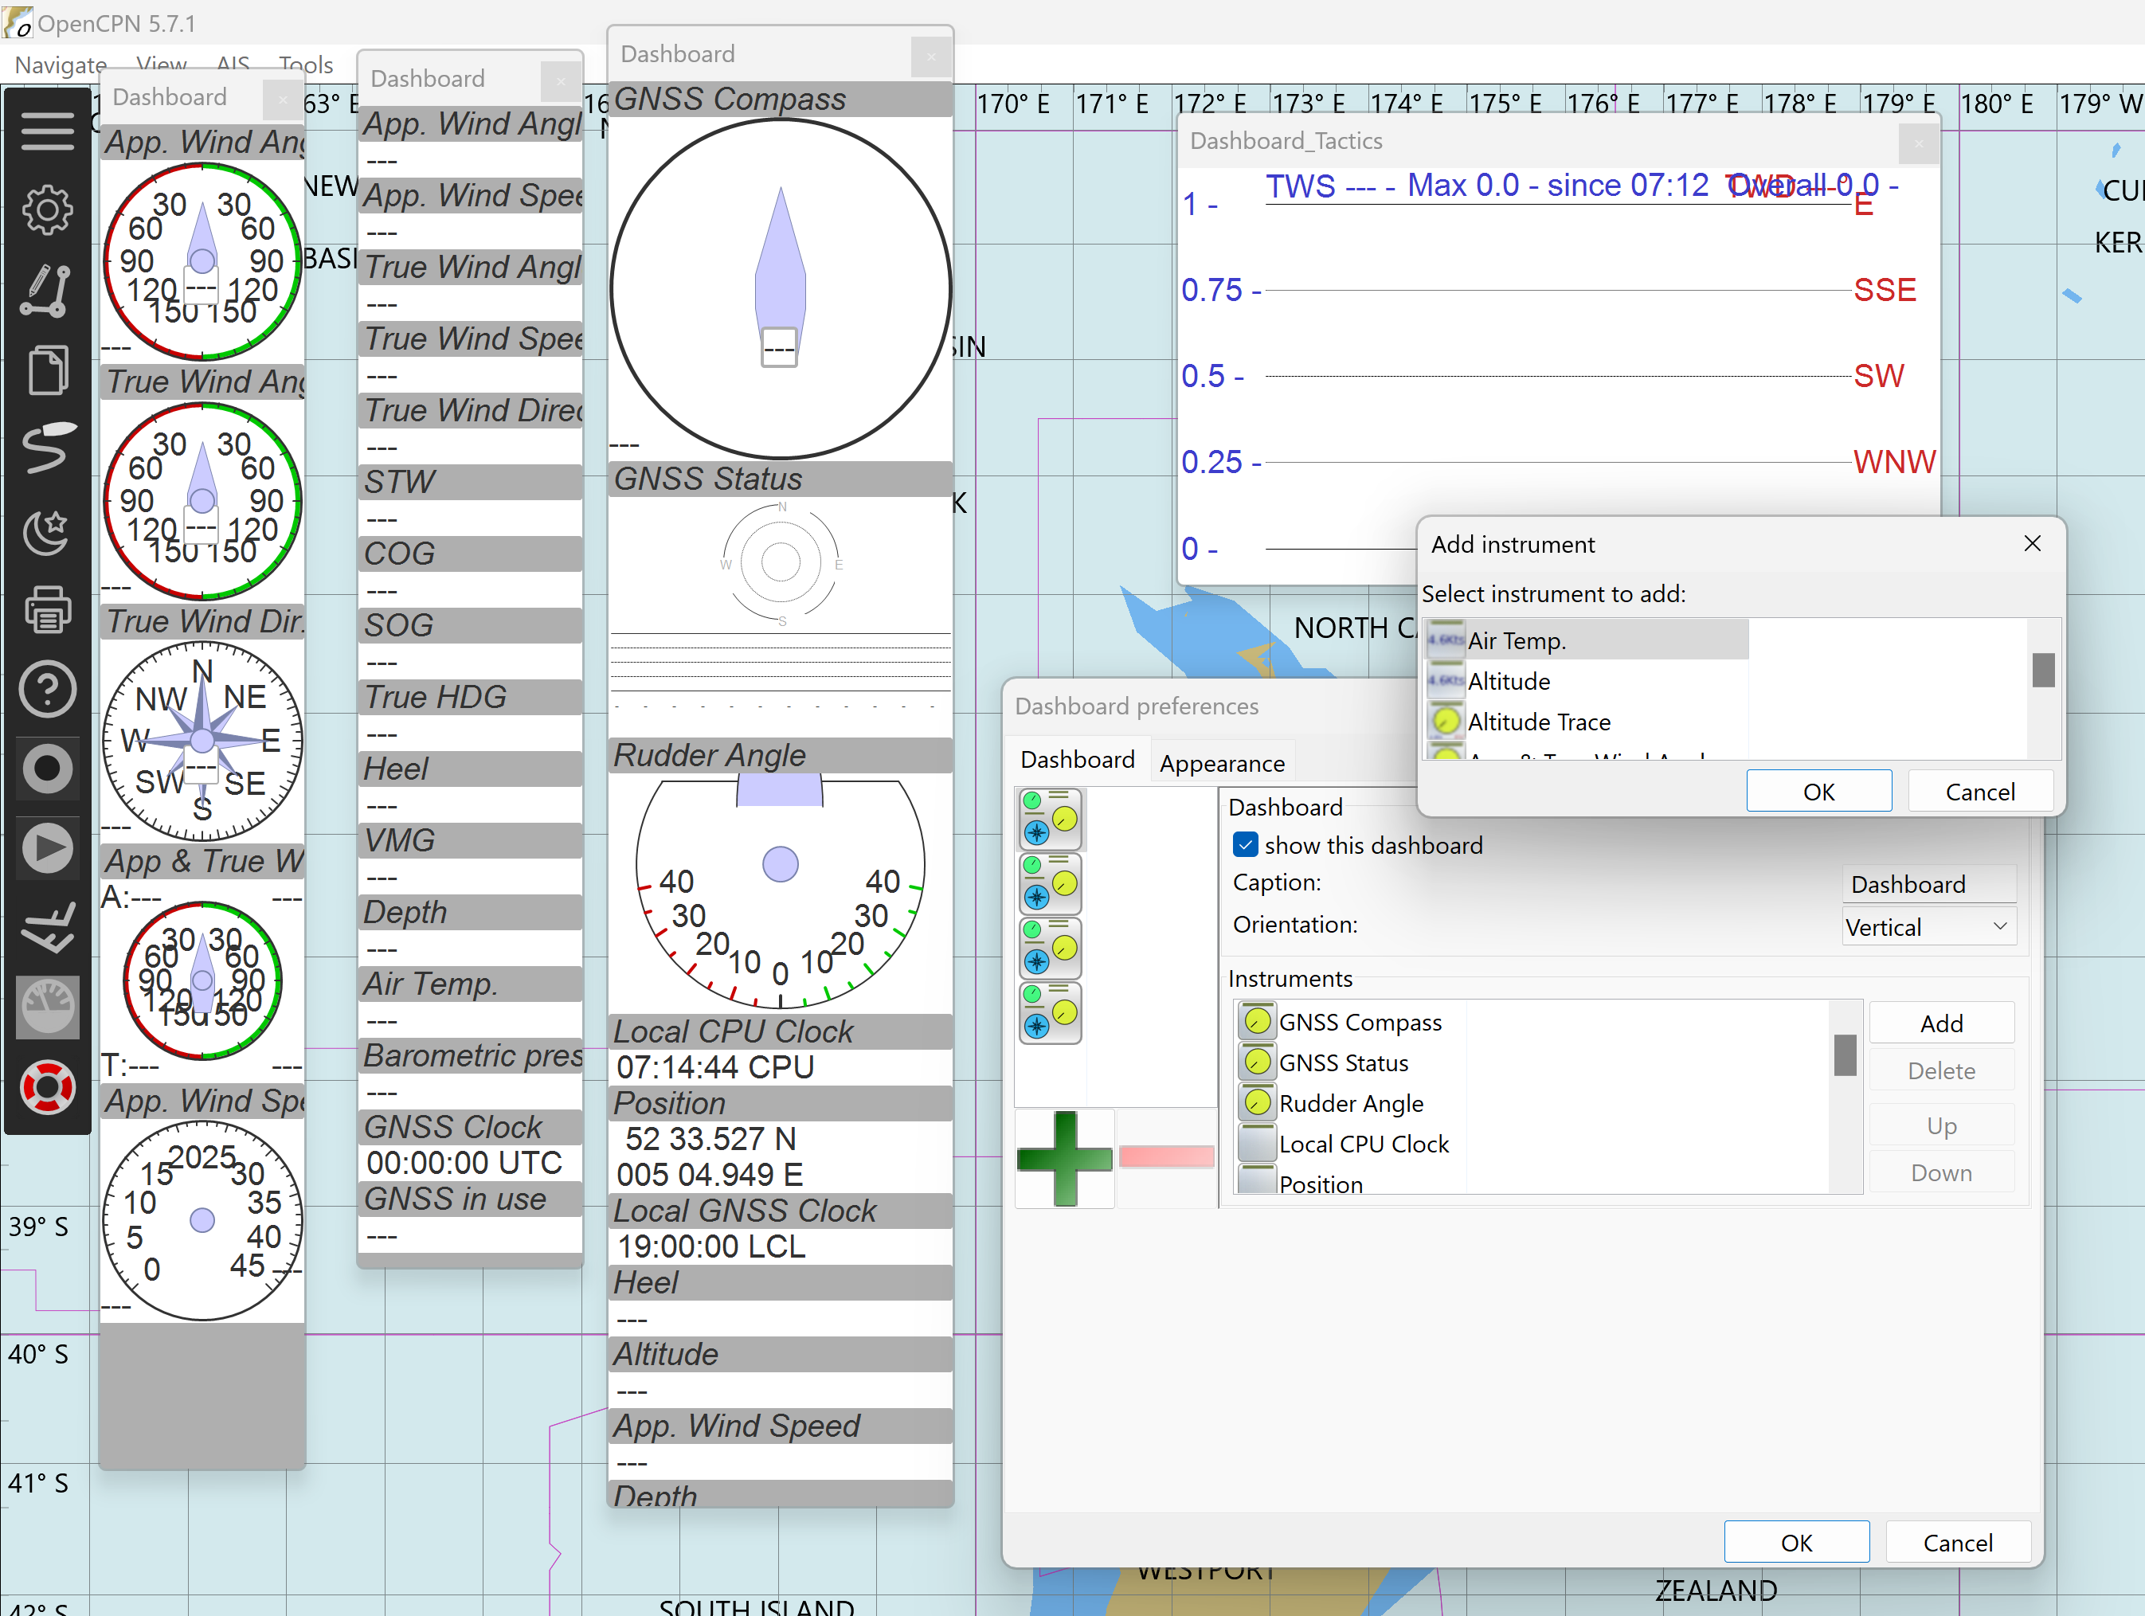
Task: Click the green plus to add a dashboard
Action: (x=1064, y=1157)
